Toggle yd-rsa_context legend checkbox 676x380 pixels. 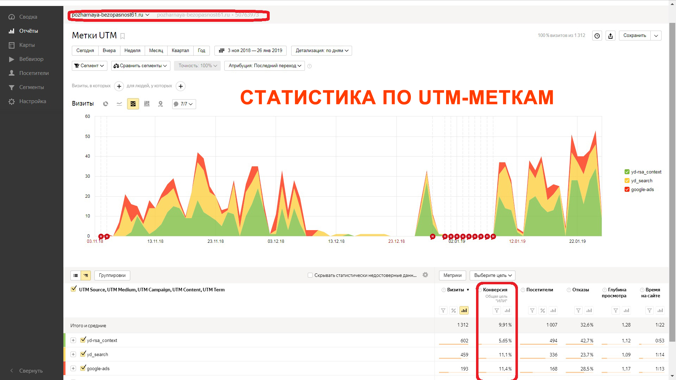[627, 172]
